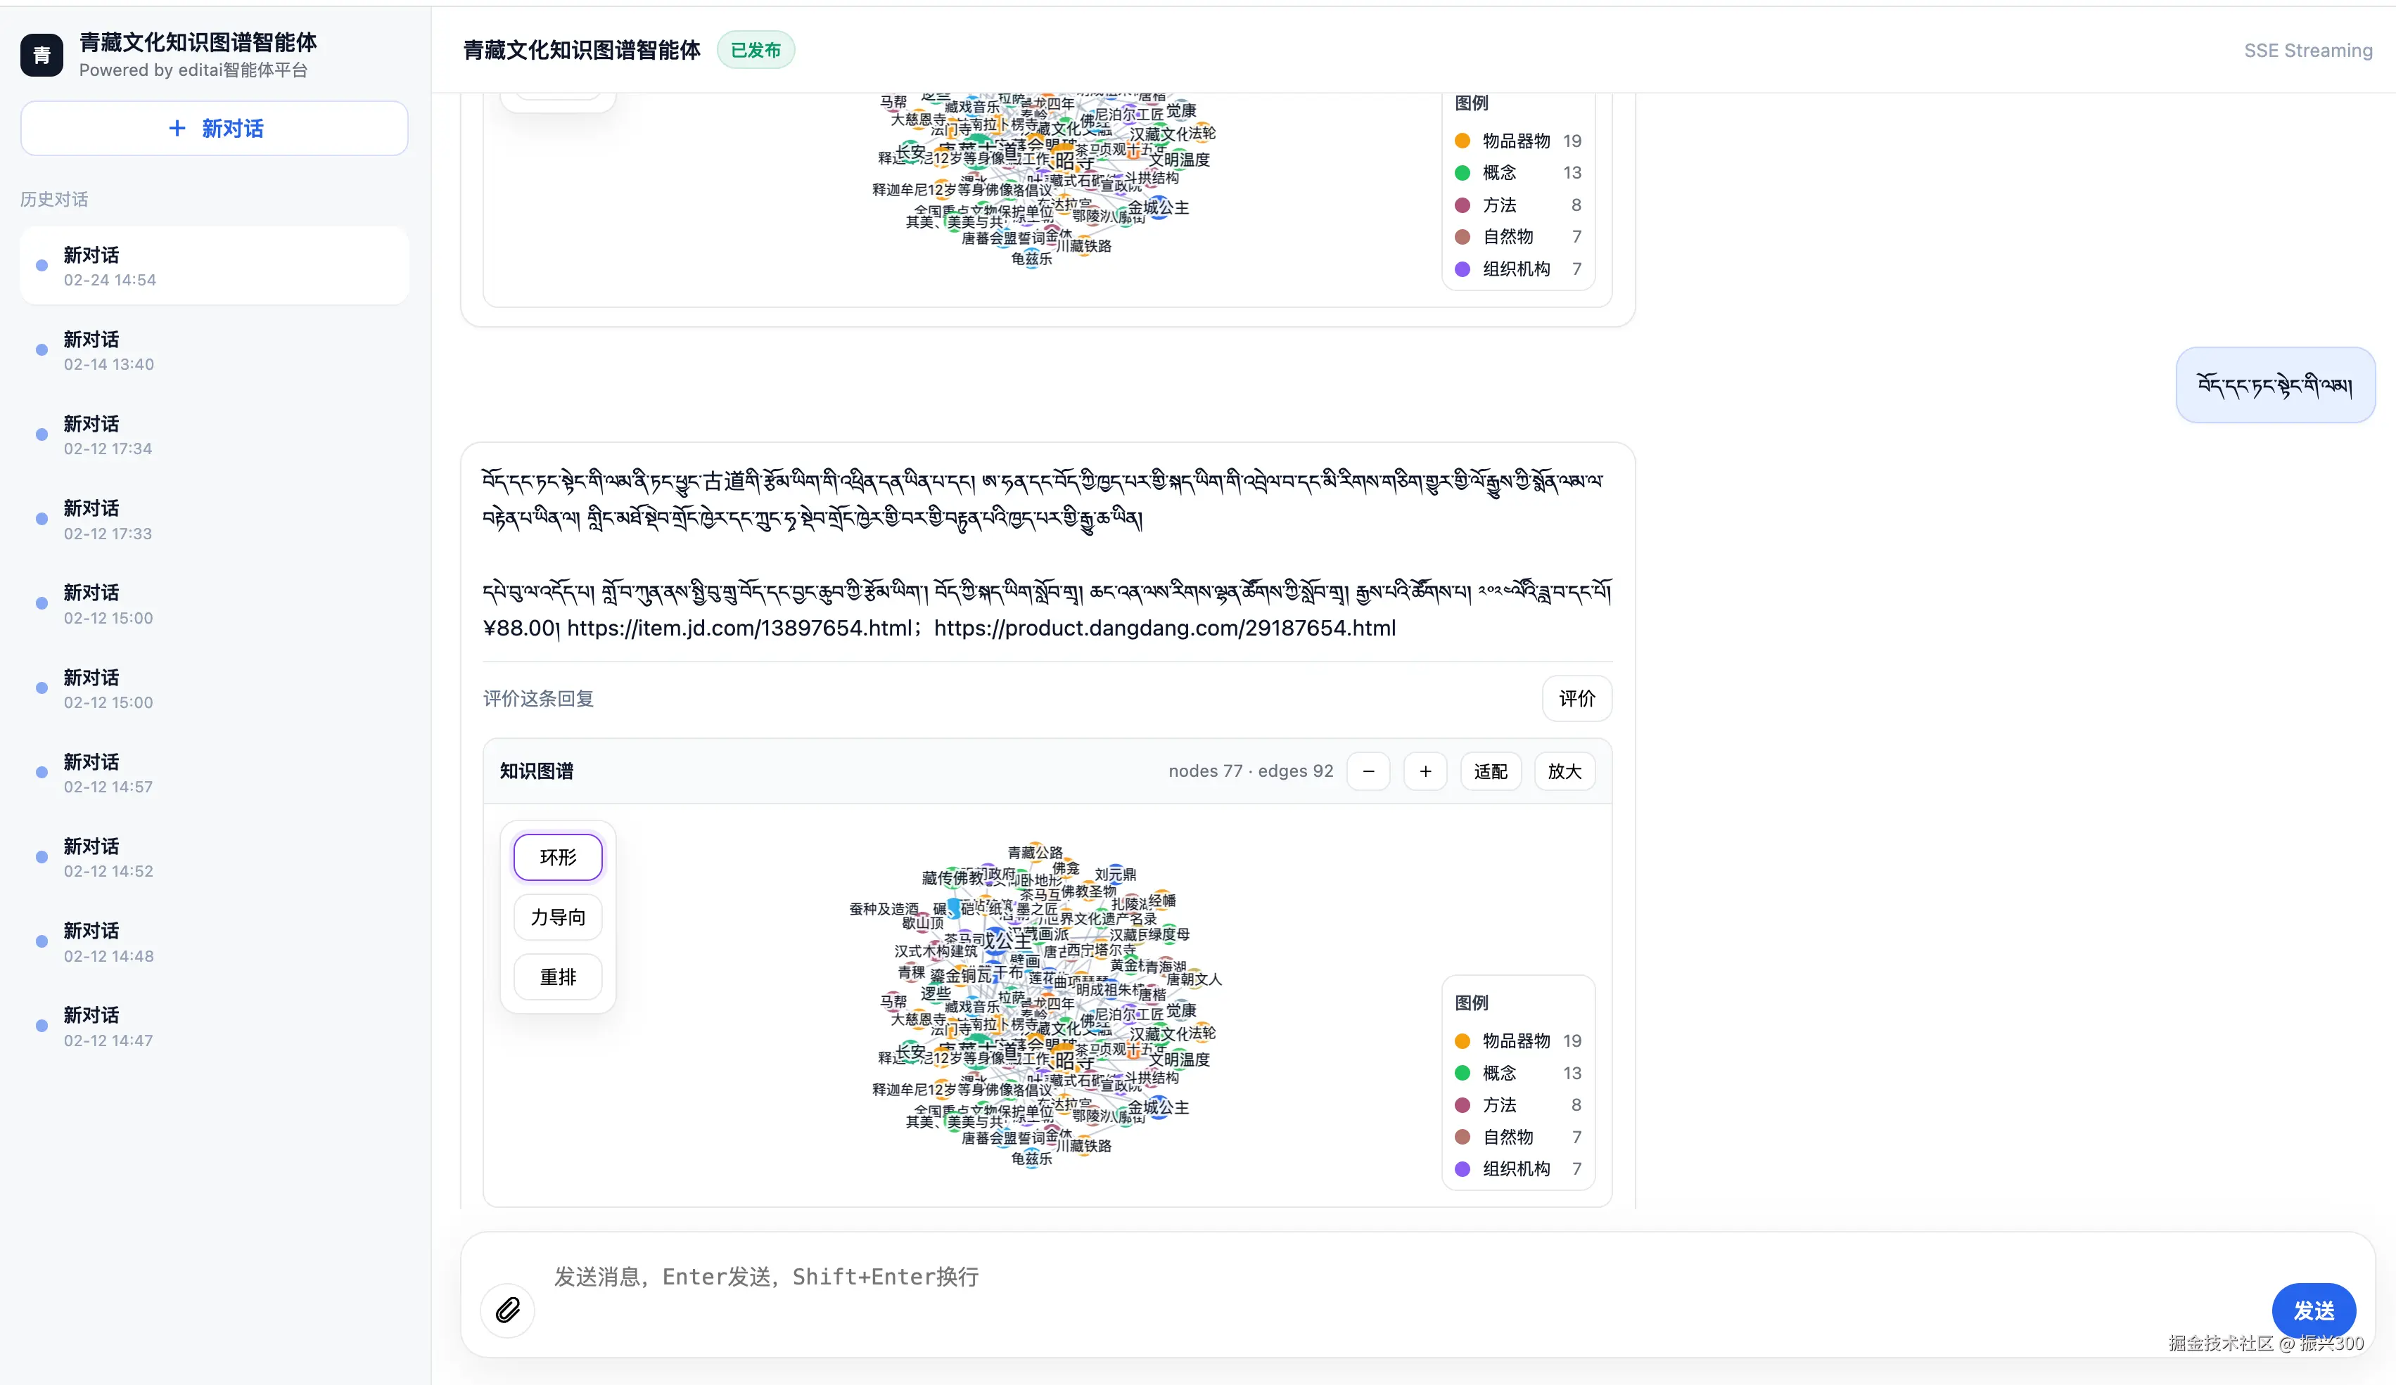Zoom in graph with plus button
2396x1385 pixels.
click(1425, 771)
